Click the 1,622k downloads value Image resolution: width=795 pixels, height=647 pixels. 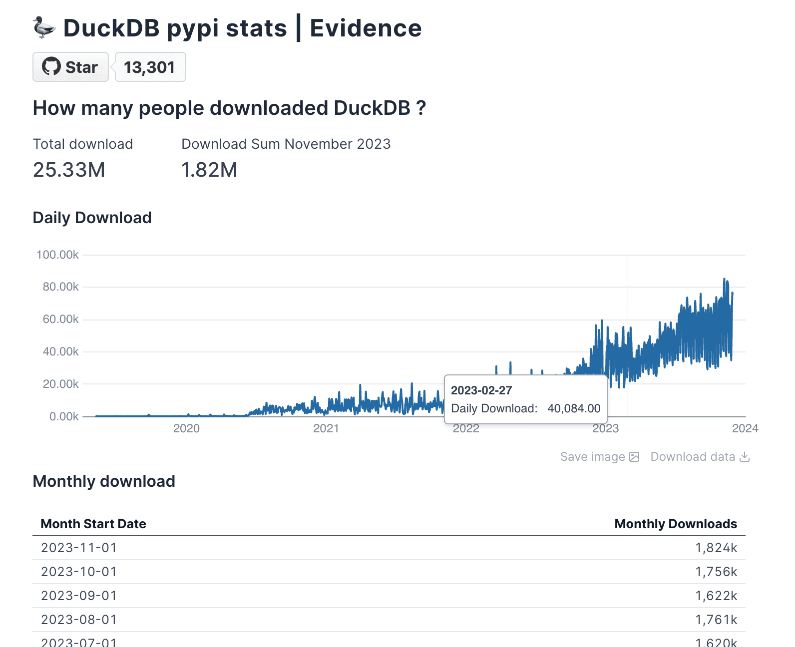(x=716, y=596)
